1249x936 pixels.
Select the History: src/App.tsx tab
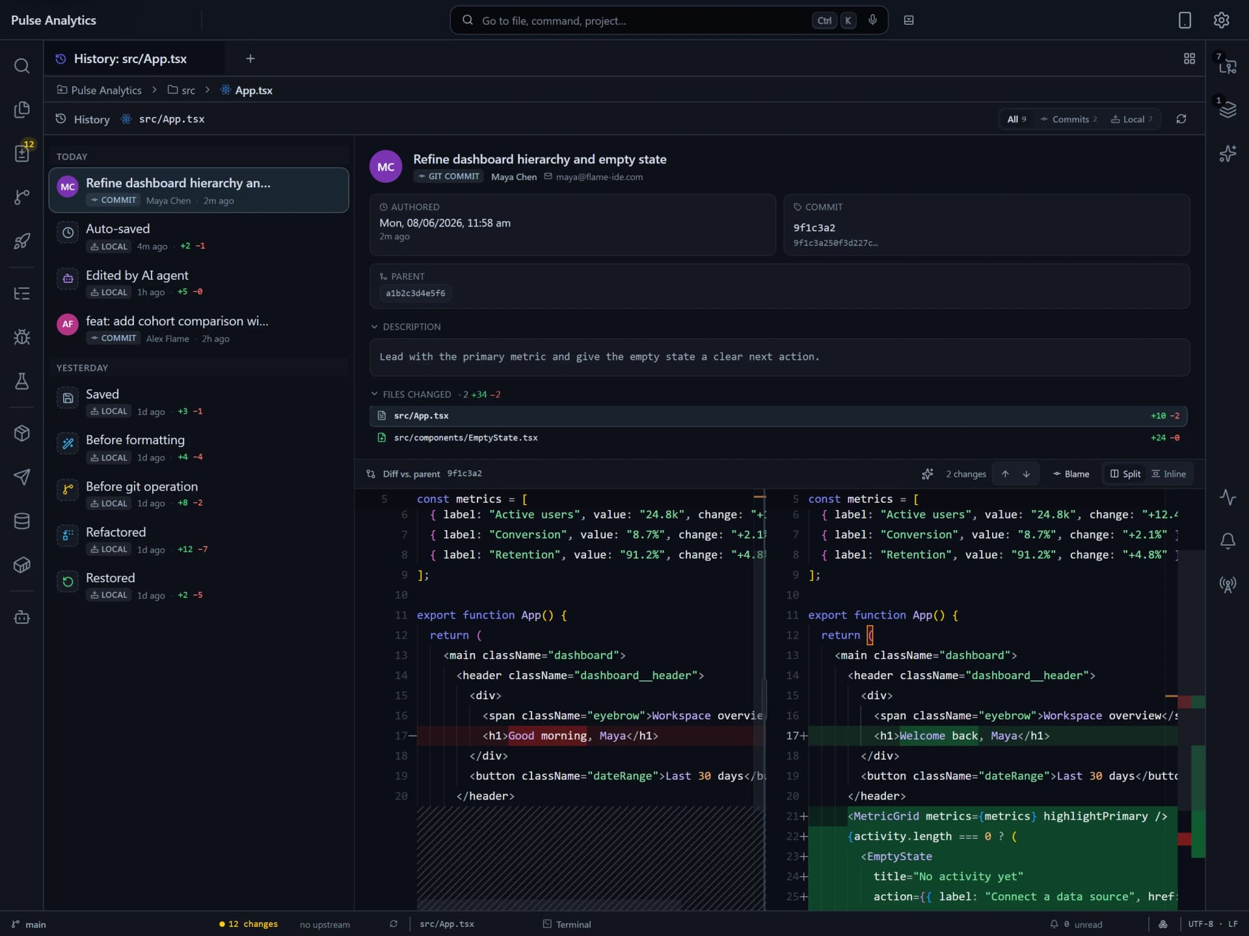pos(135,59)
